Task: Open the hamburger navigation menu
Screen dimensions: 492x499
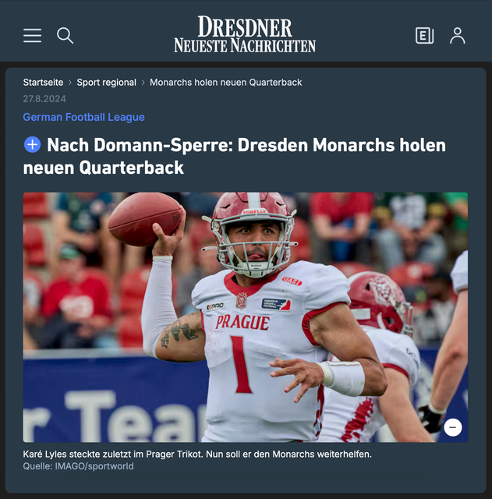Action: click(32, 35)
